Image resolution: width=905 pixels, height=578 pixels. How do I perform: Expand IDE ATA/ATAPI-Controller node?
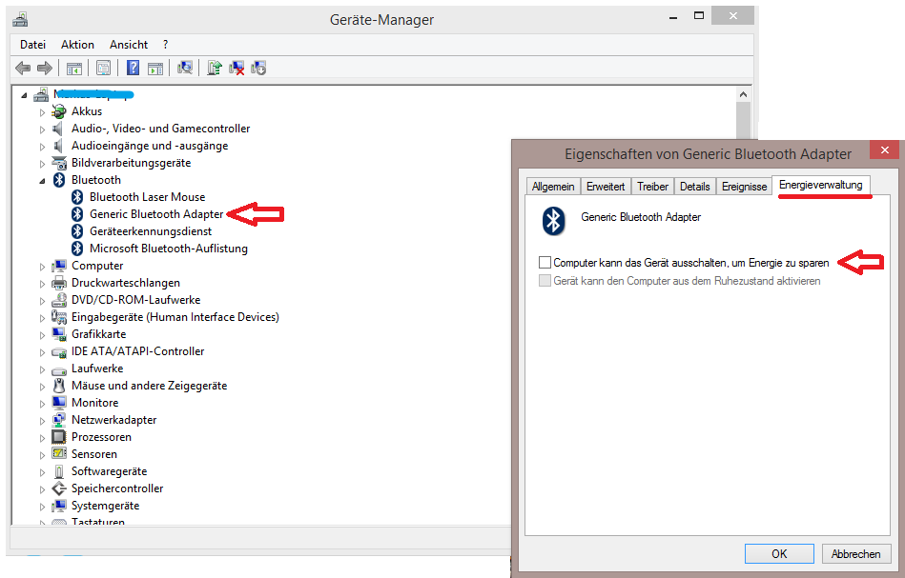tap(42, 352)
